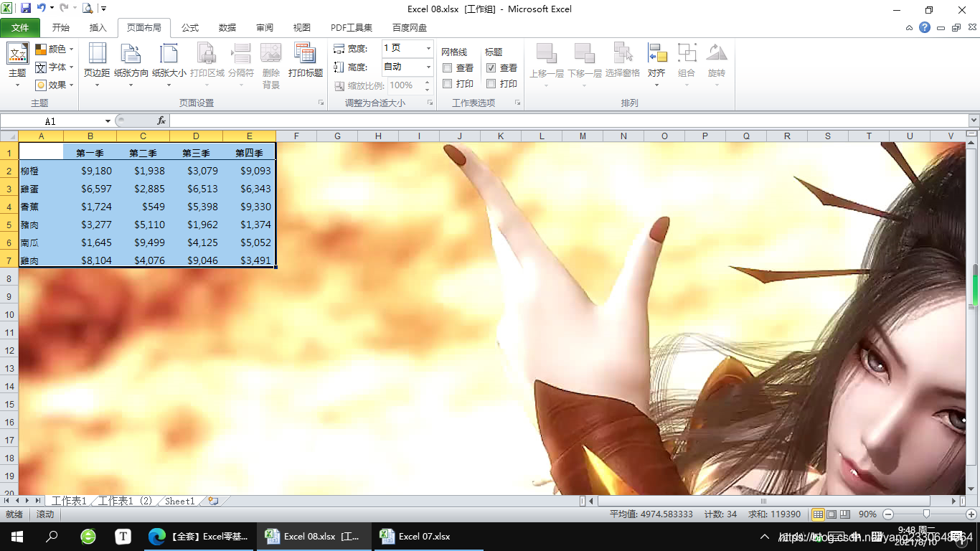Open the 高度 height dropdown
Screen dimensions: 980x551
[x=429, y=67]
